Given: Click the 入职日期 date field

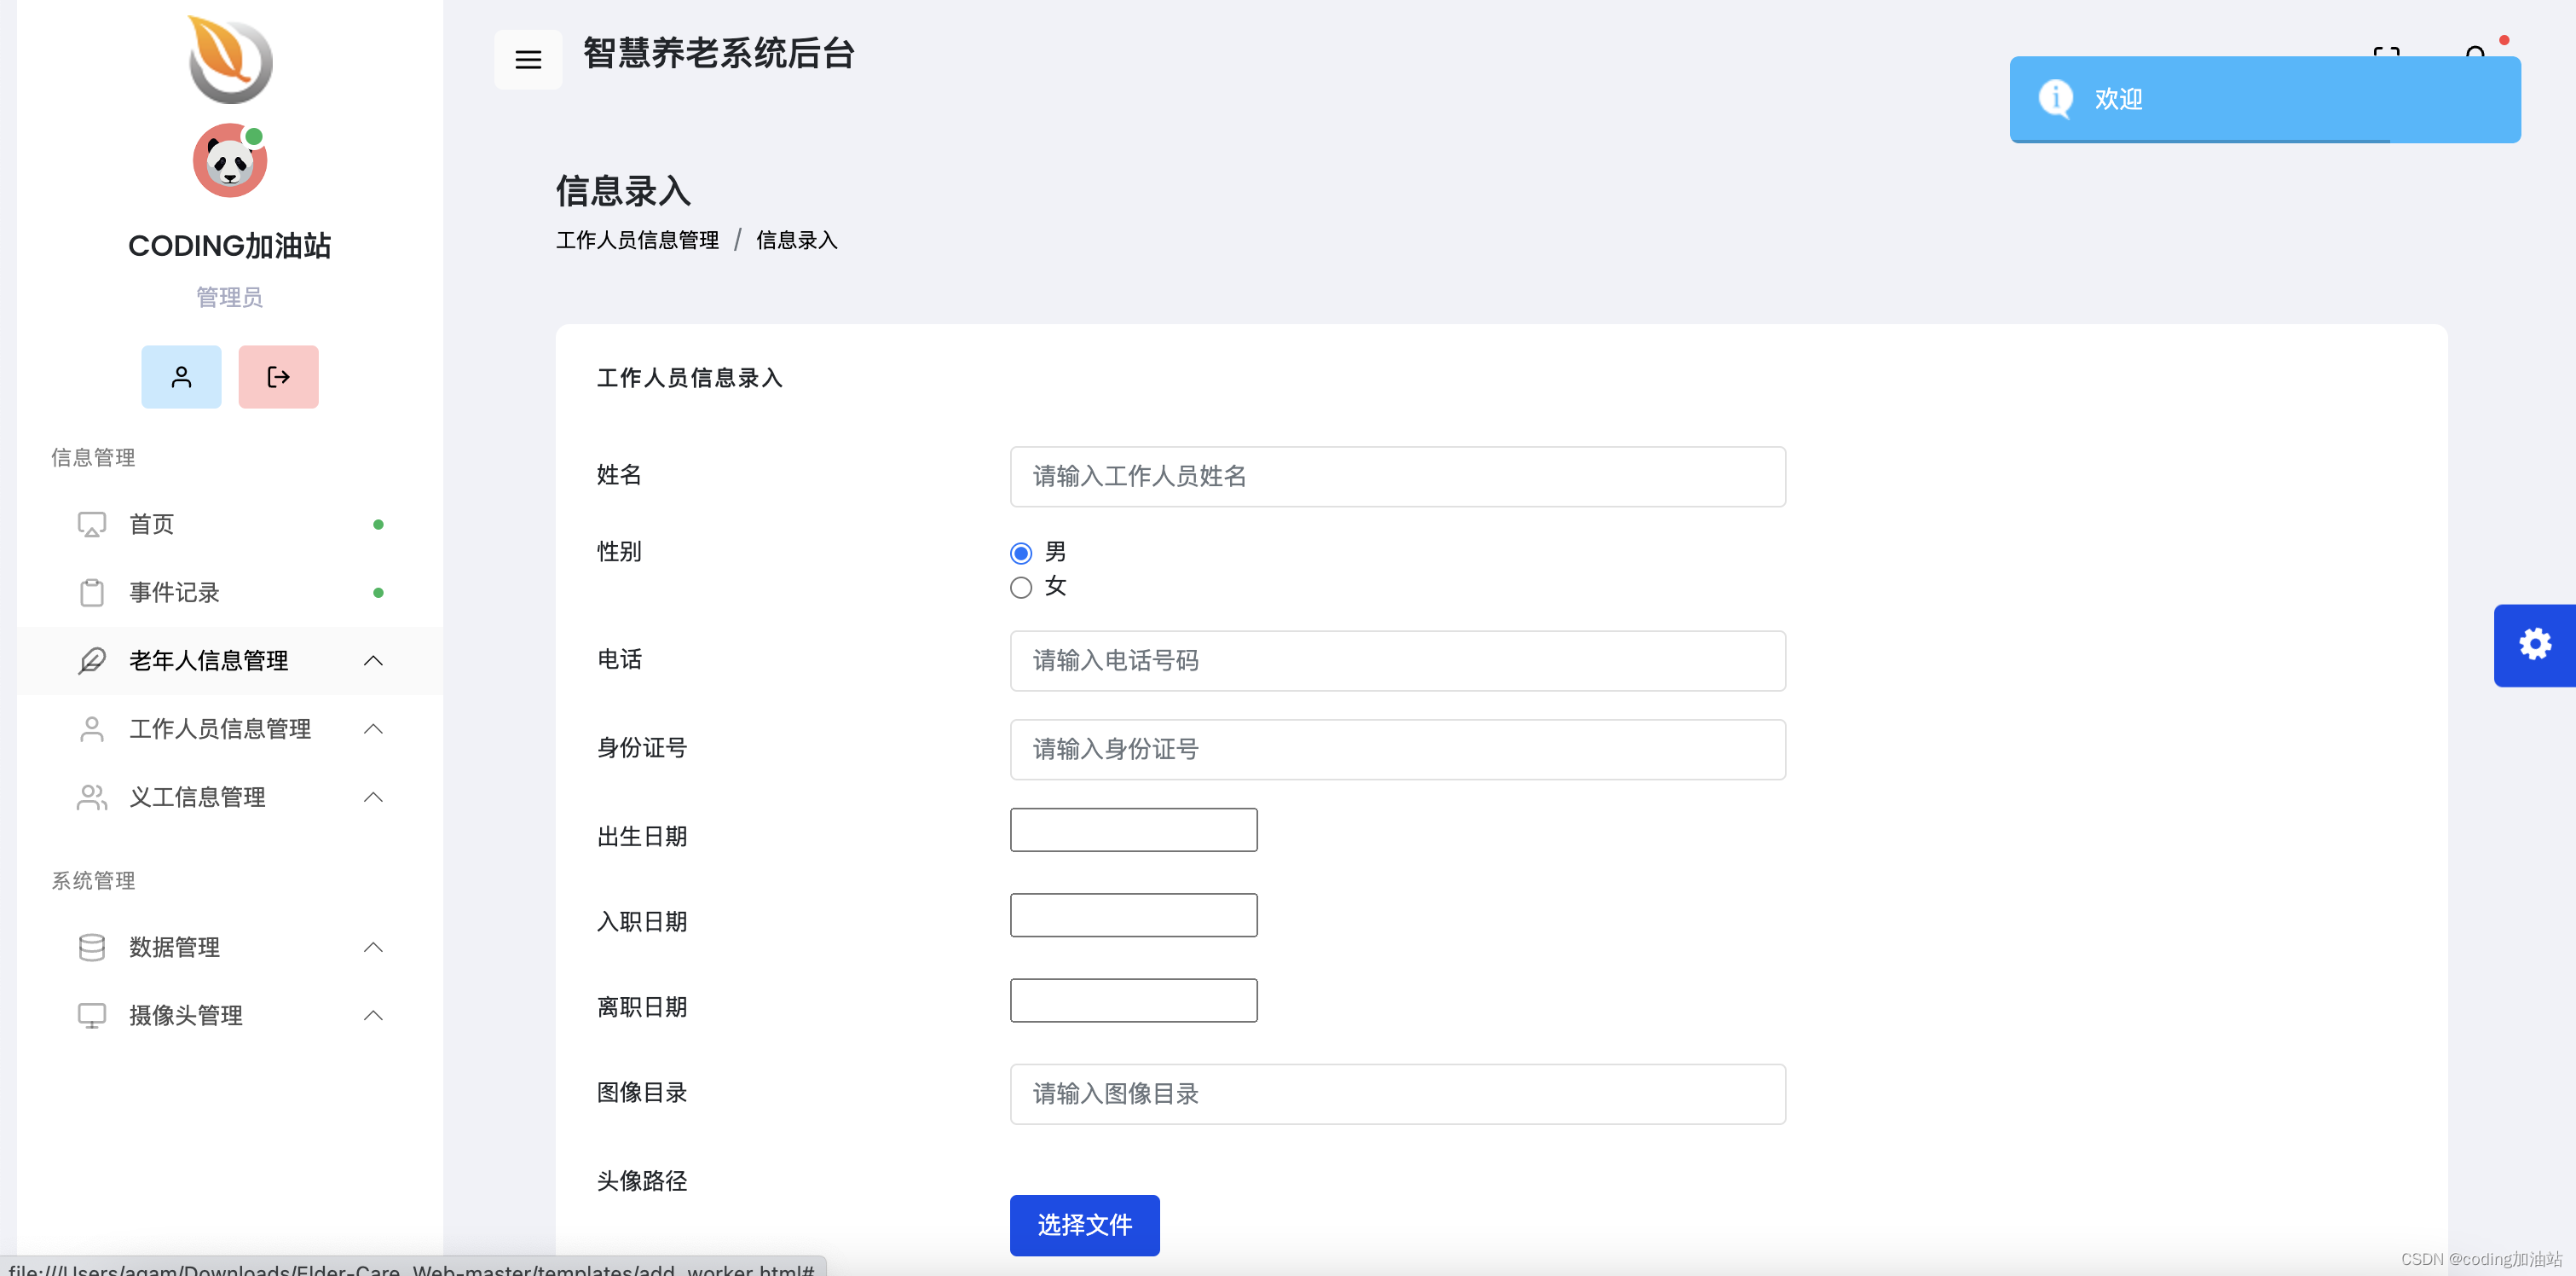Looking at the screenshot, I should point(1133,914).
